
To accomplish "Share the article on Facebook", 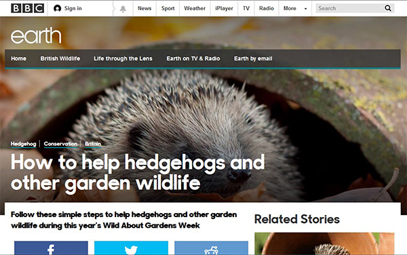I will click(x=51, y=248).
